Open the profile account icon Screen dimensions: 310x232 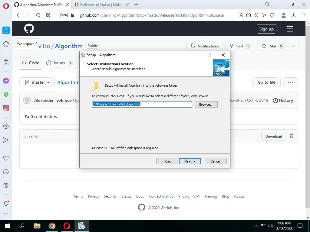pyautogui.click(x=284, y=15)
